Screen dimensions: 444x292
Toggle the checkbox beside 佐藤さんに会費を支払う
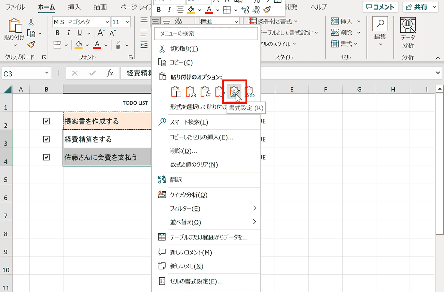[46, 157]
